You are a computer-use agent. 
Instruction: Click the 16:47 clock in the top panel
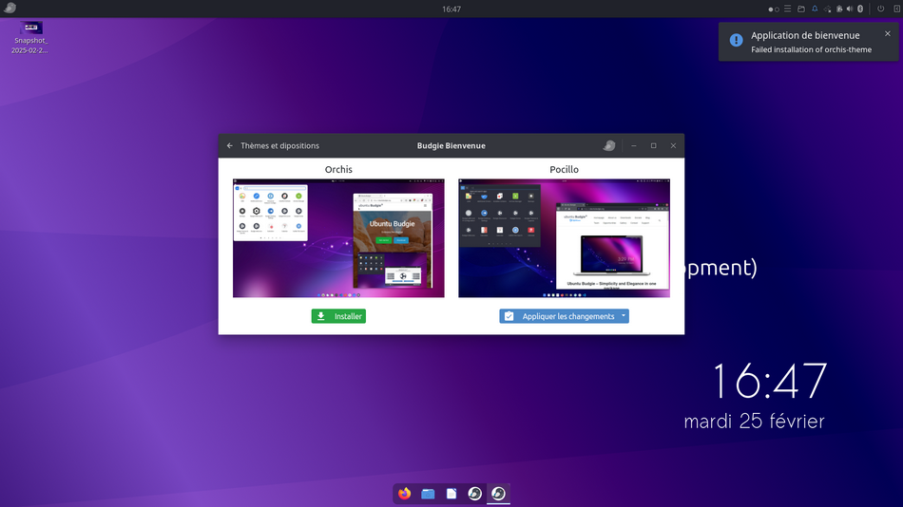coord(451,9)
